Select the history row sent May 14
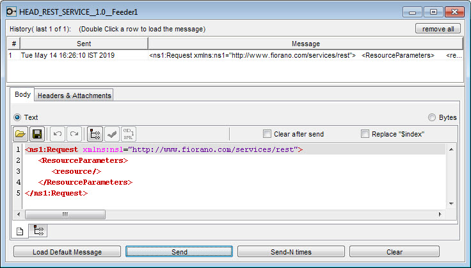This screenshot has width=471, height=268. [x=235, y=55]
